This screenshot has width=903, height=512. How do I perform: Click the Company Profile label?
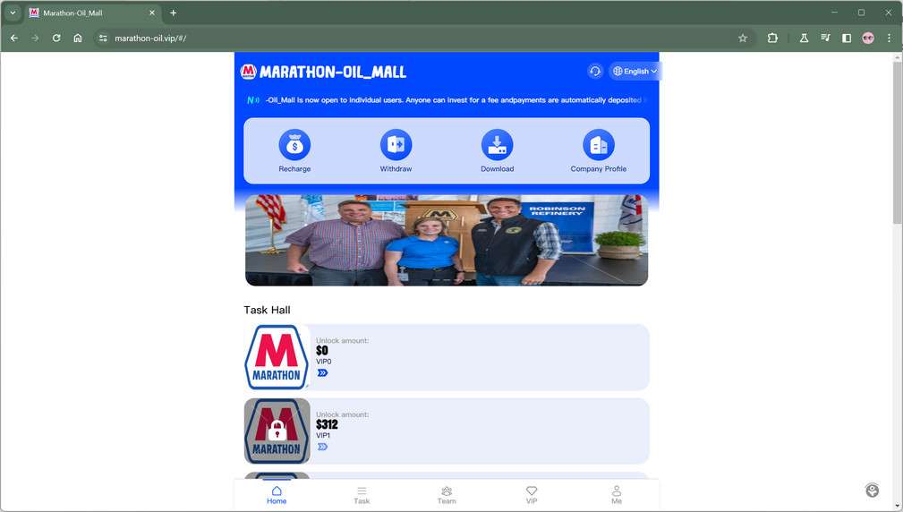(599, 169)
